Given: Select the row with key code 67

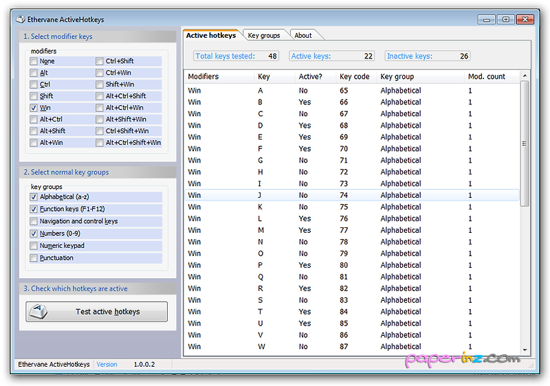Looking at the screenshot, I should pyautogui.click(x=352, y=114).
